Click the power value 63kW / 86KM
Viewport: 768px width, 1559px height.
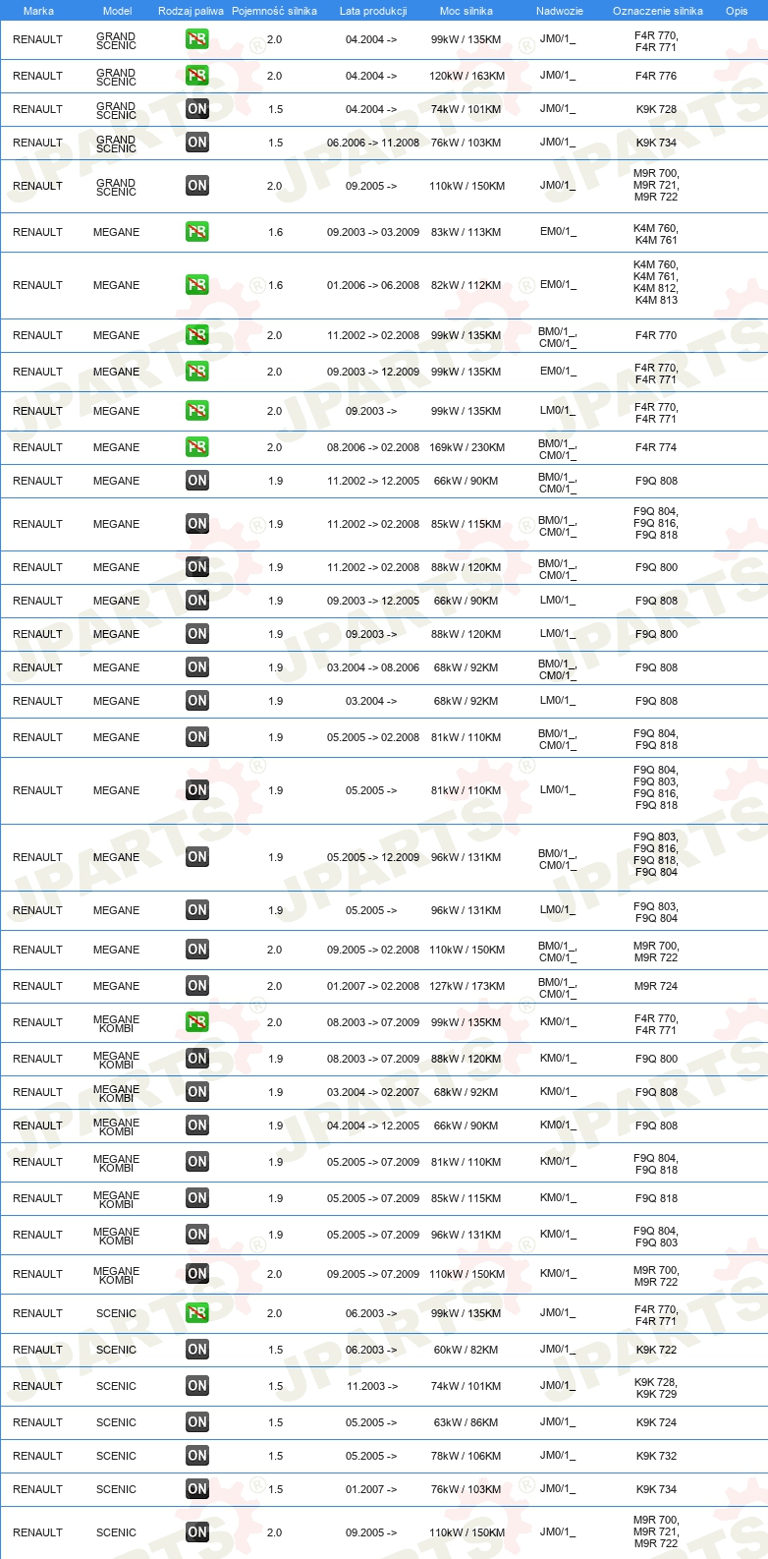466,1422
